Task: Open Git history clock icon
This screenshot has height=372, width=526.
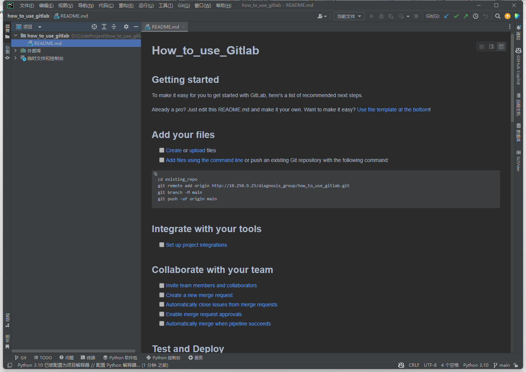Action: pyautogui.click(x=476, y=16)
